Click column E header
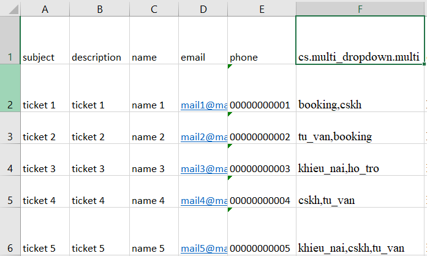The image size is (430, 256). [262, 8]
